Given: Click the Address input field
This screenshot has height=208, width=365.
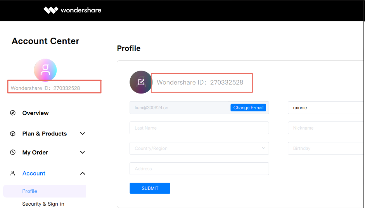Looking at the screenshot, I should [199, 169].
